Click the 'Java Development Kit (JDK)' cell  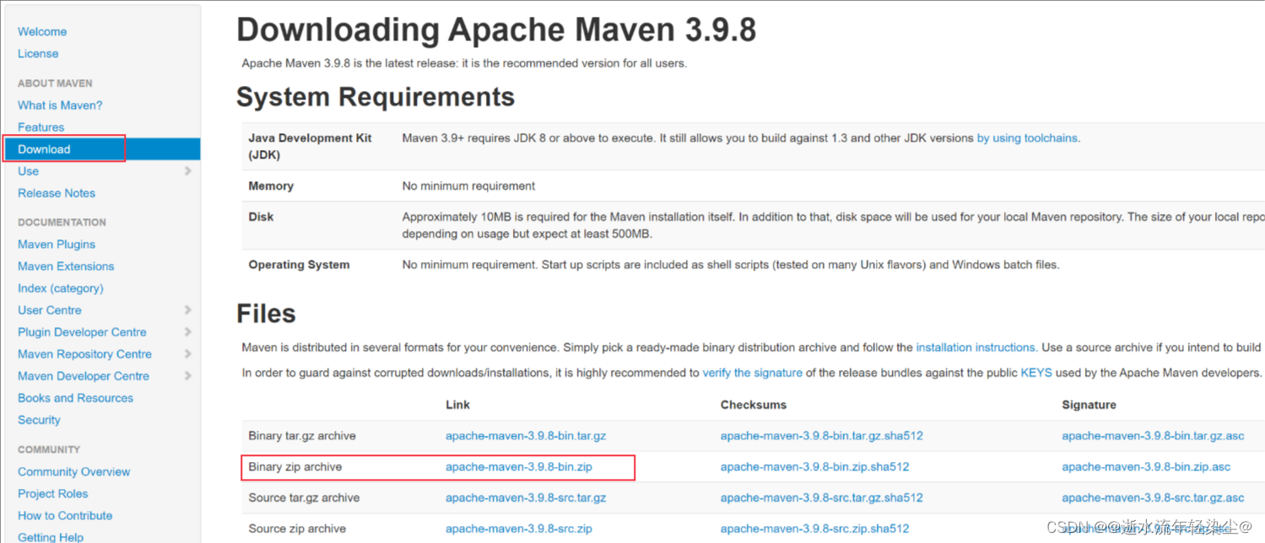click(310, 147)
